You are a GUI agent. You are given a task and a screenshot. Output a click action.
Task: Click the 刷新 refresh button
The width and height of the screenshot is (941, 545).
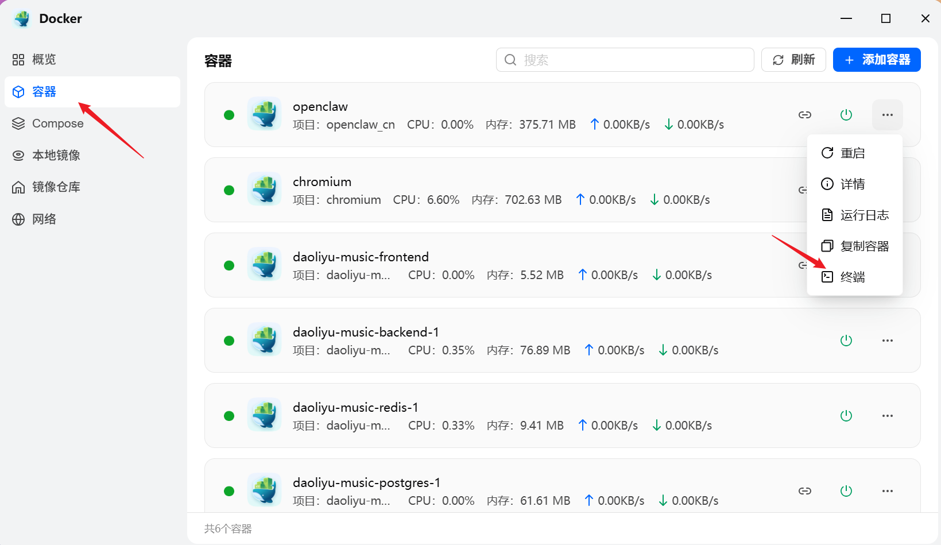click(x=793, y=60)
